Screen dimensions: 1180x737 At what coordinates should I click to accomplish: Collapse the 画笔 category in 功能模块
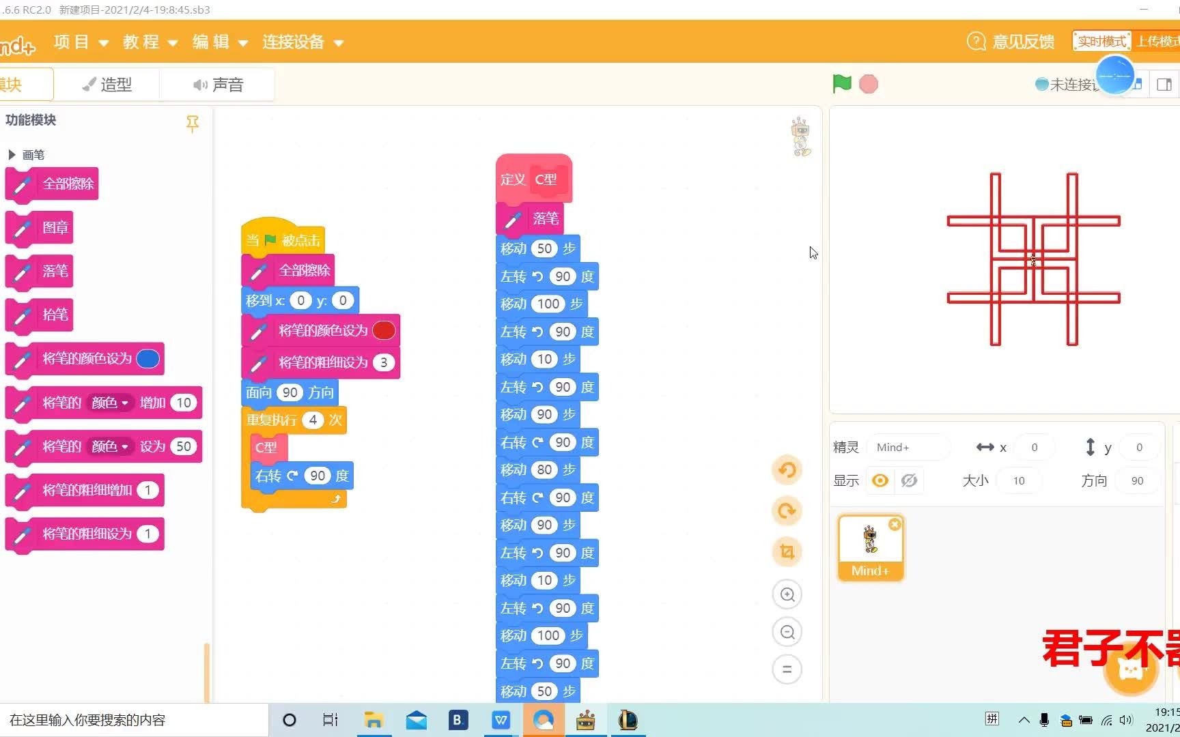12,154
